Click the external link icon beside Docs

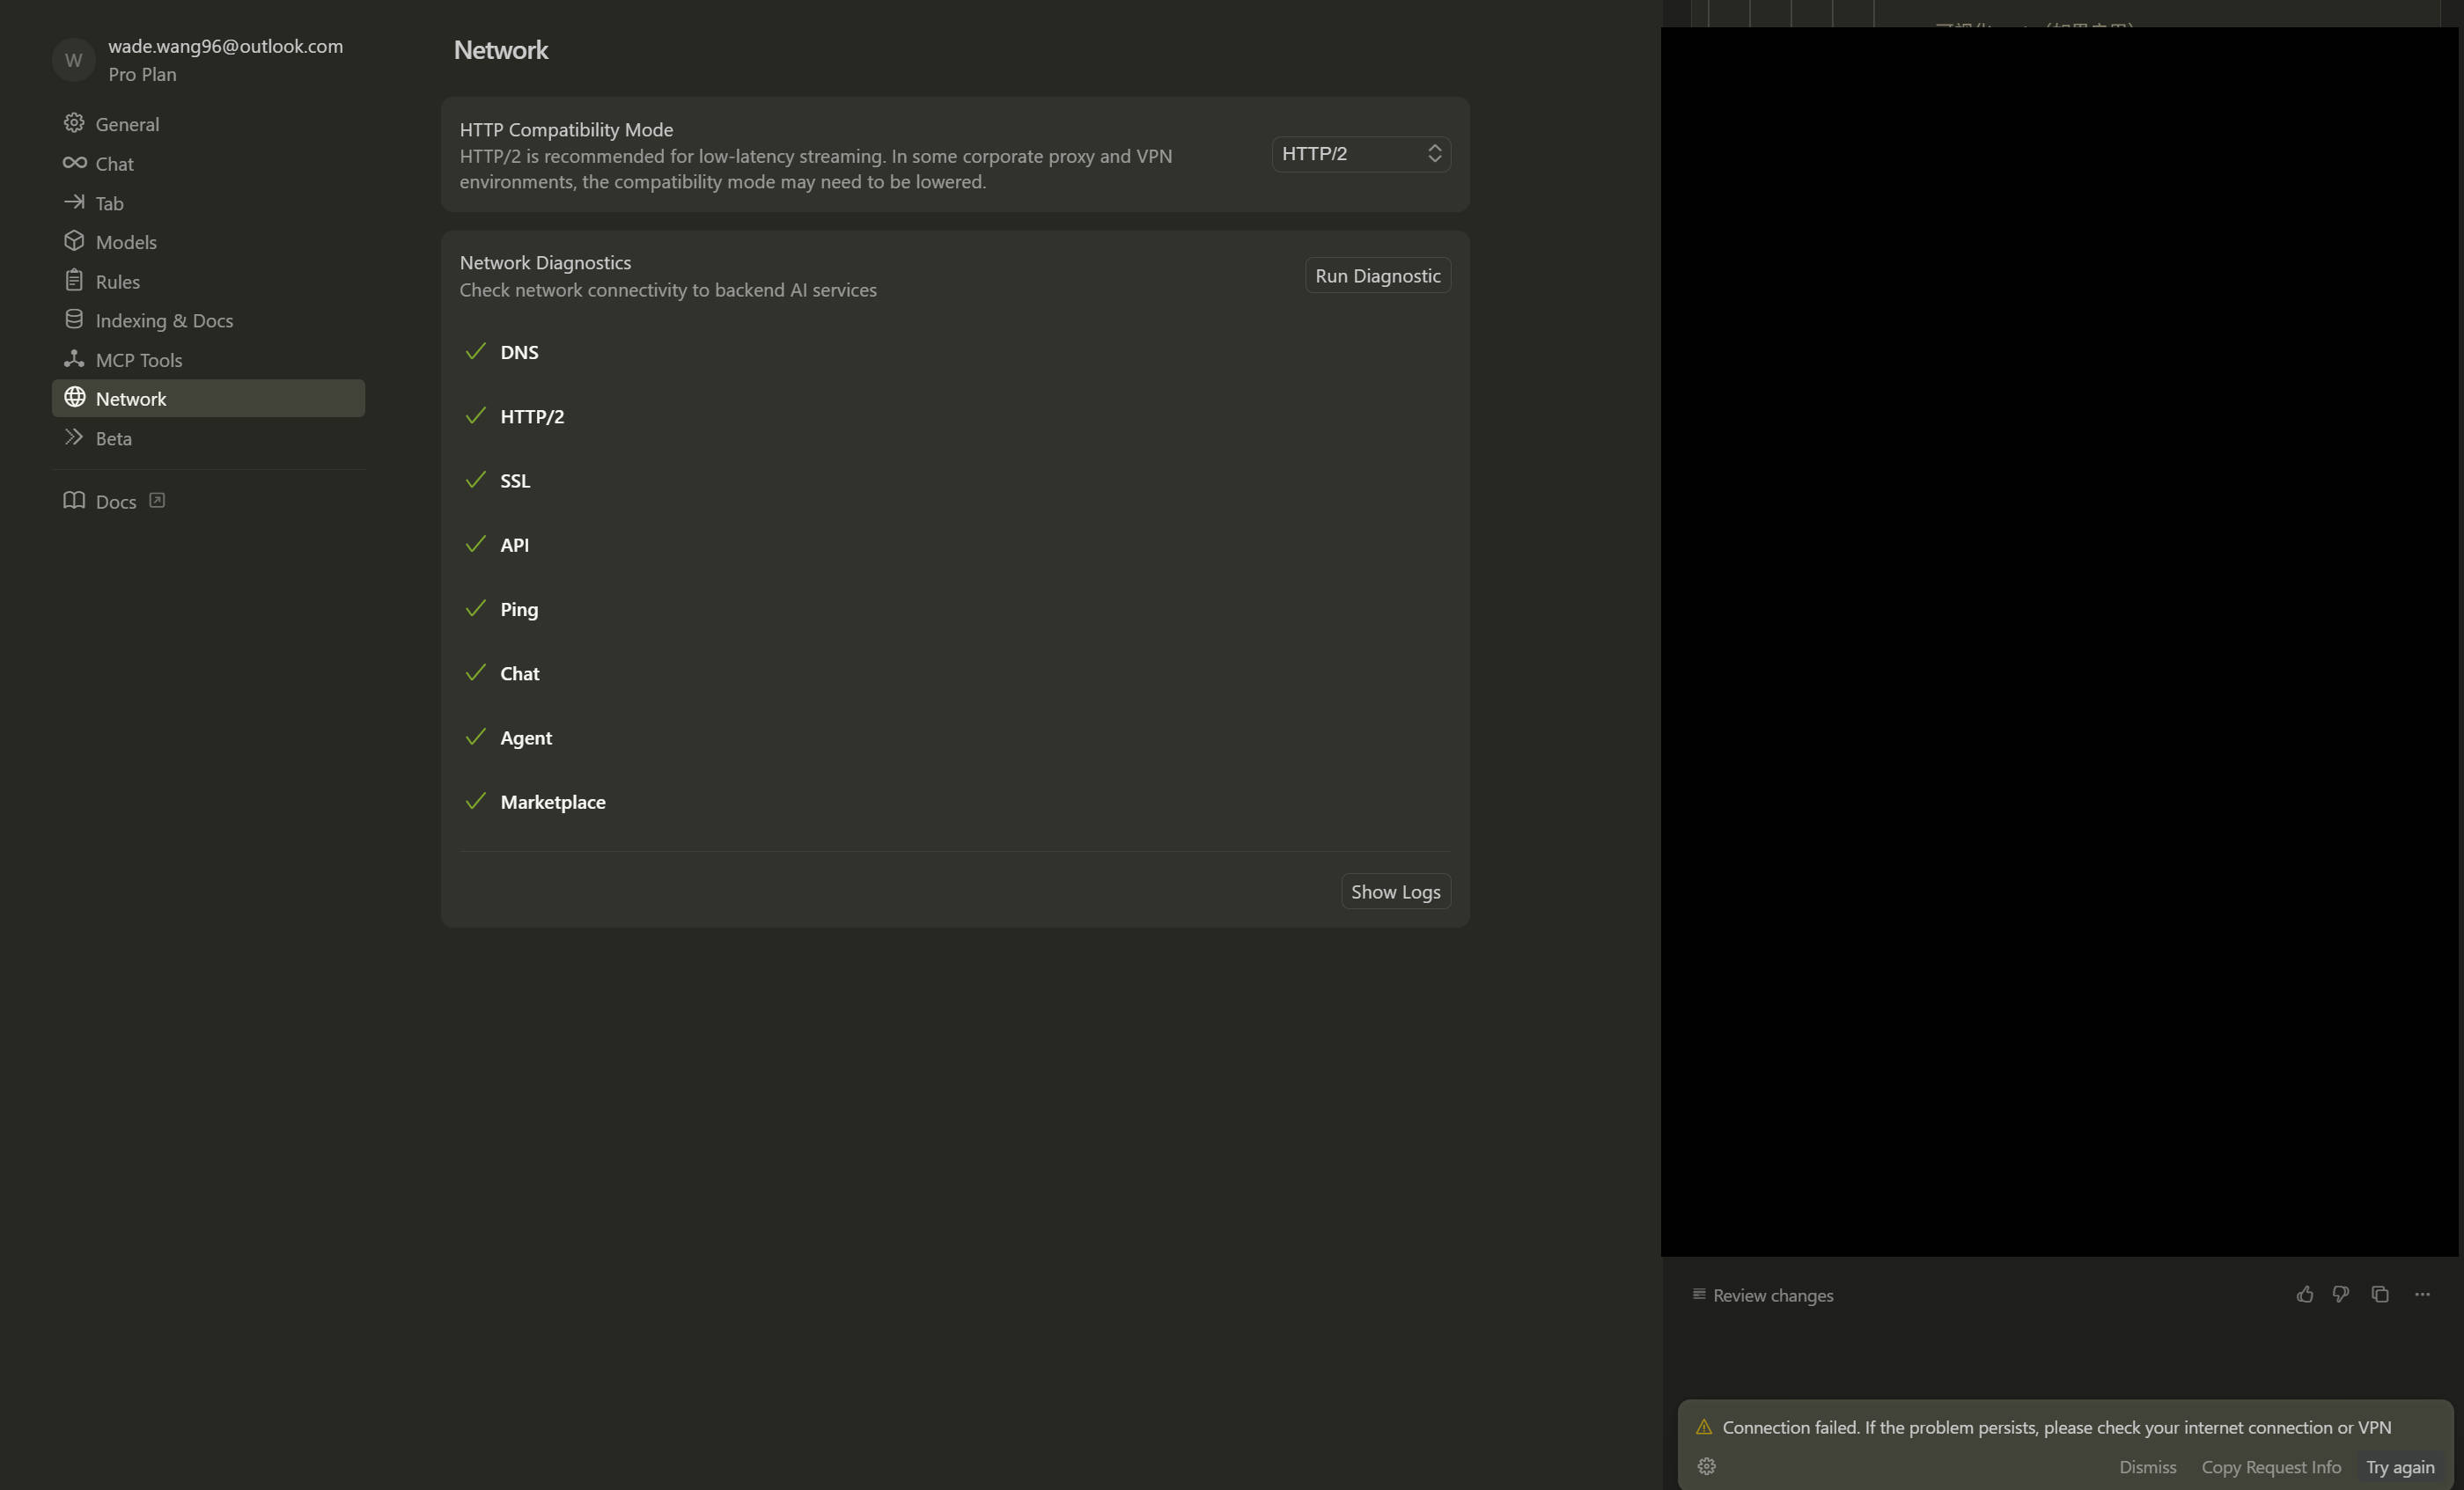pyautogui.click(x=157, y=500)
